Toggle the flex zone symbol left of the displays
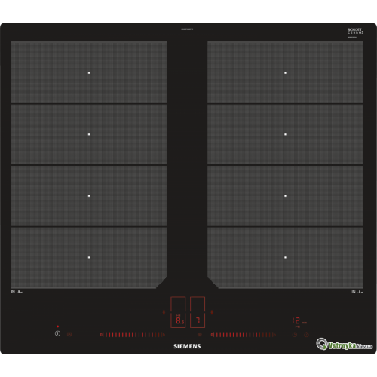The width and height of the screenshot is (377, 377). [164, 312]
